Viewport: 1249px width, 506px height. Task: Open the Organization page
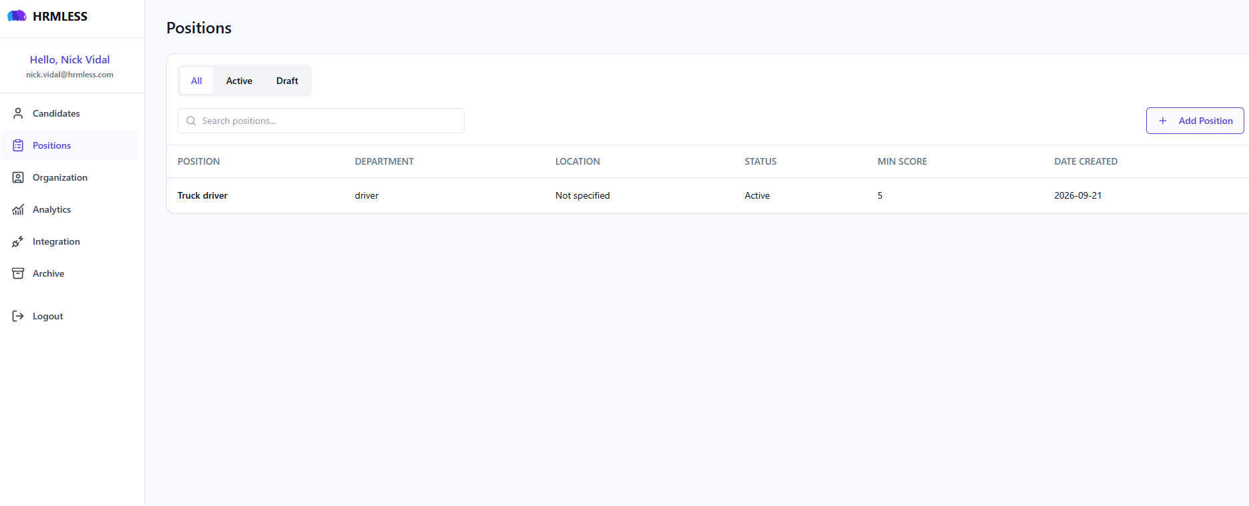tap(70, 177)
